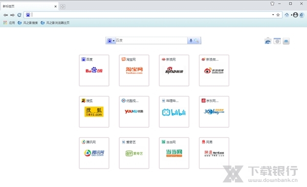Open the 搜狐 Sohu tile

point(94,112)
